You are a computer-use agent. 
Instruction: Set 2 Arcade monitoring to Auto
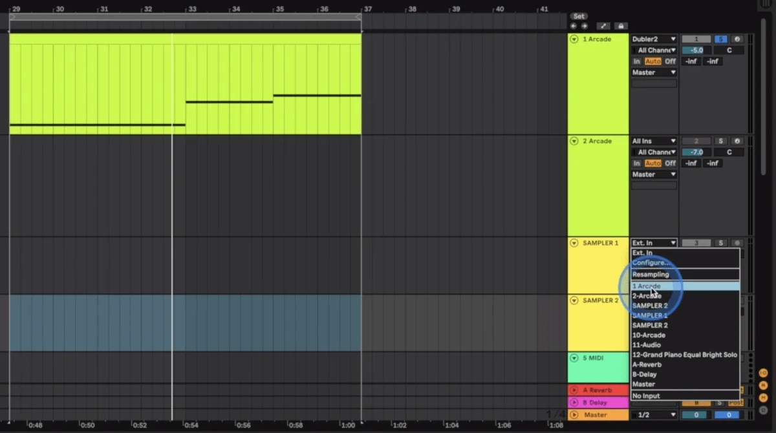click(x=652, y=164)
